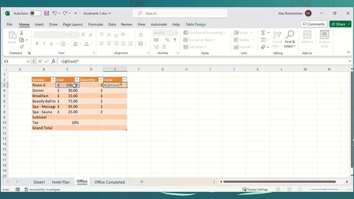Switch to the Hotel Plan sheet tab

tap(61, 182)
